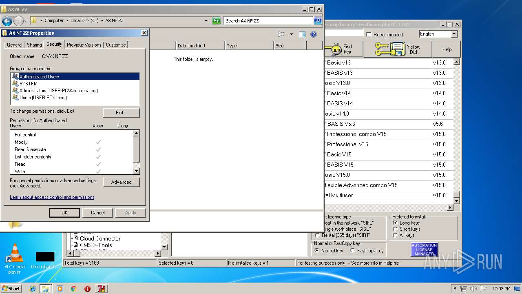
Task: Switch to the Sharing tab
Action: pos(34,45)
